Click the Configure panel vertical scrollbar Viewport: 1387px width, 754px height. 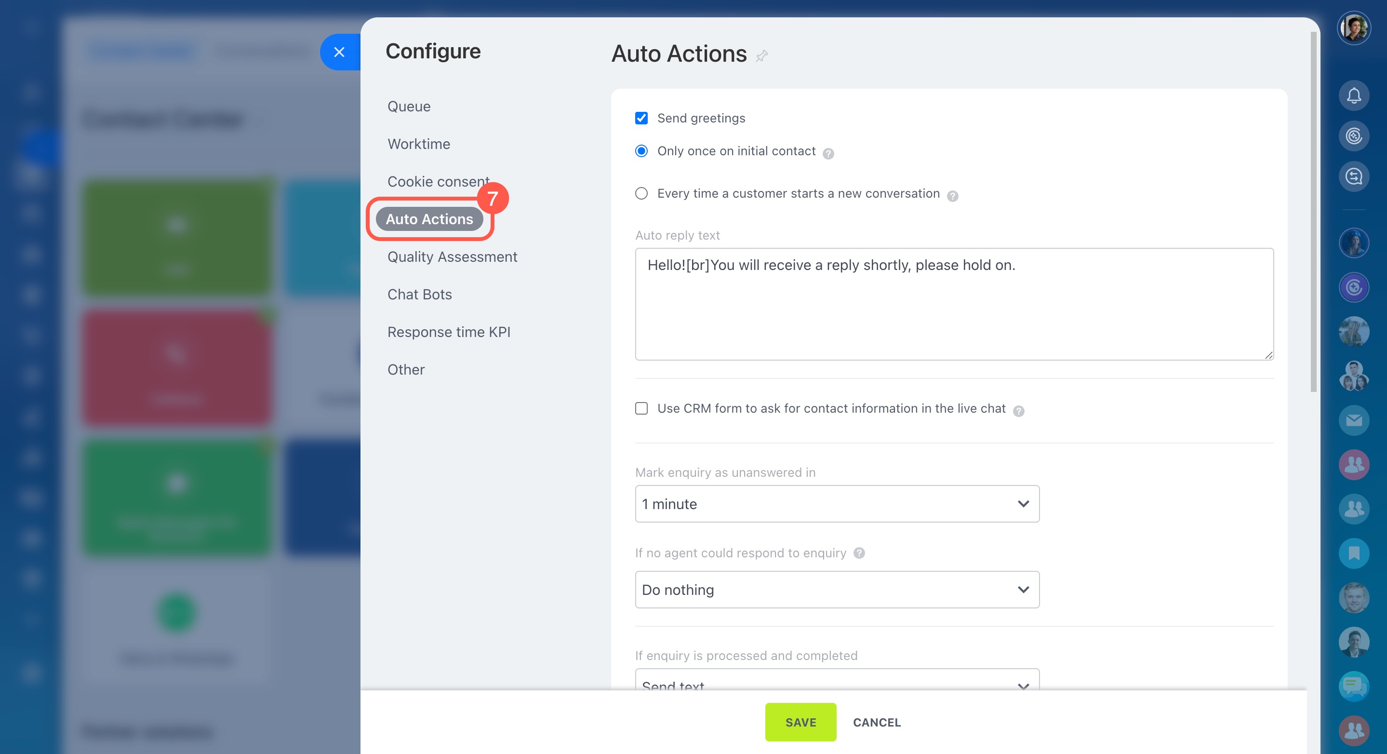pyautogui.click(x=1313, y=212)
